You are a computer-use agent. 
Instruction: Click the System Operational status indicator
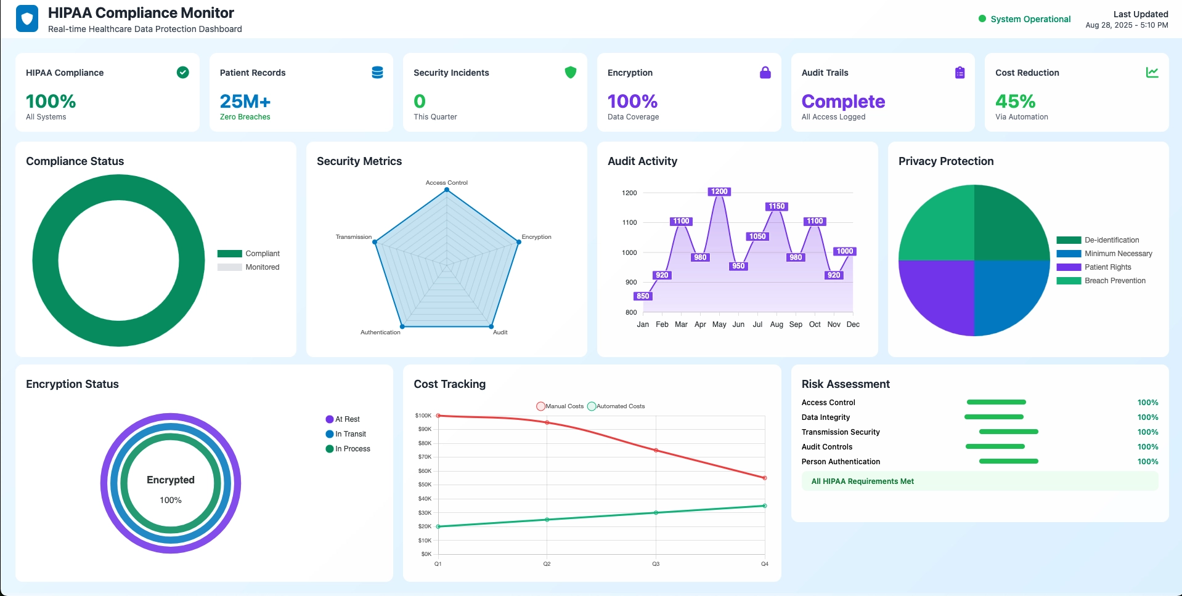tap(1025, 19)
